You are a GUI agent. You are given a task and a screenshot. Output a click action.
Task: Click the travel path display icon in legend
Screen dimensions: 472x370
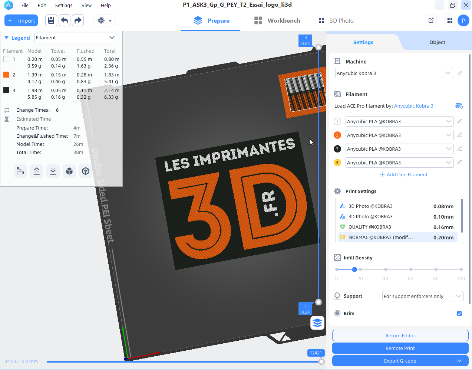pos(20,171)
